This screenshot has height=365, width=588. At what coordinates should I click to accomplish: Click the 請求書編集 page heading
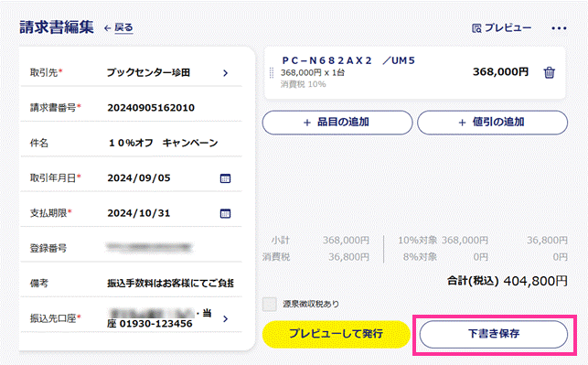[x=57, y=27]
